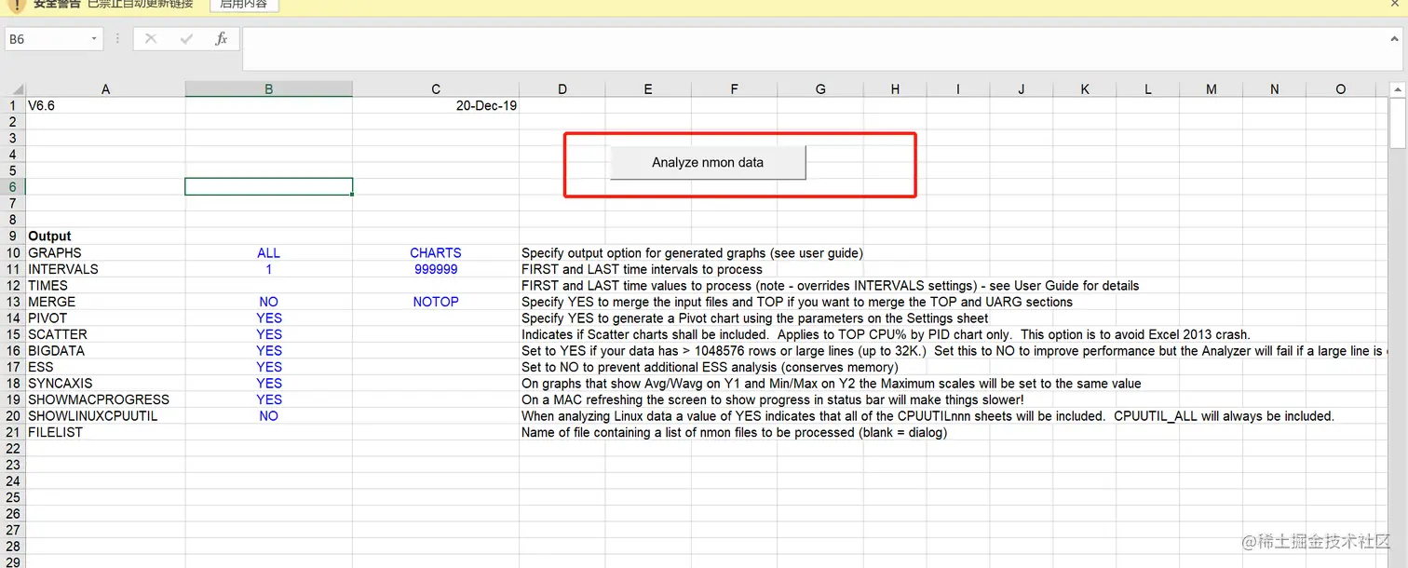This screenshot has width=1408, height=568.
Task: Click the vertical scrollbar up arrow
Action: (1397, 89)
